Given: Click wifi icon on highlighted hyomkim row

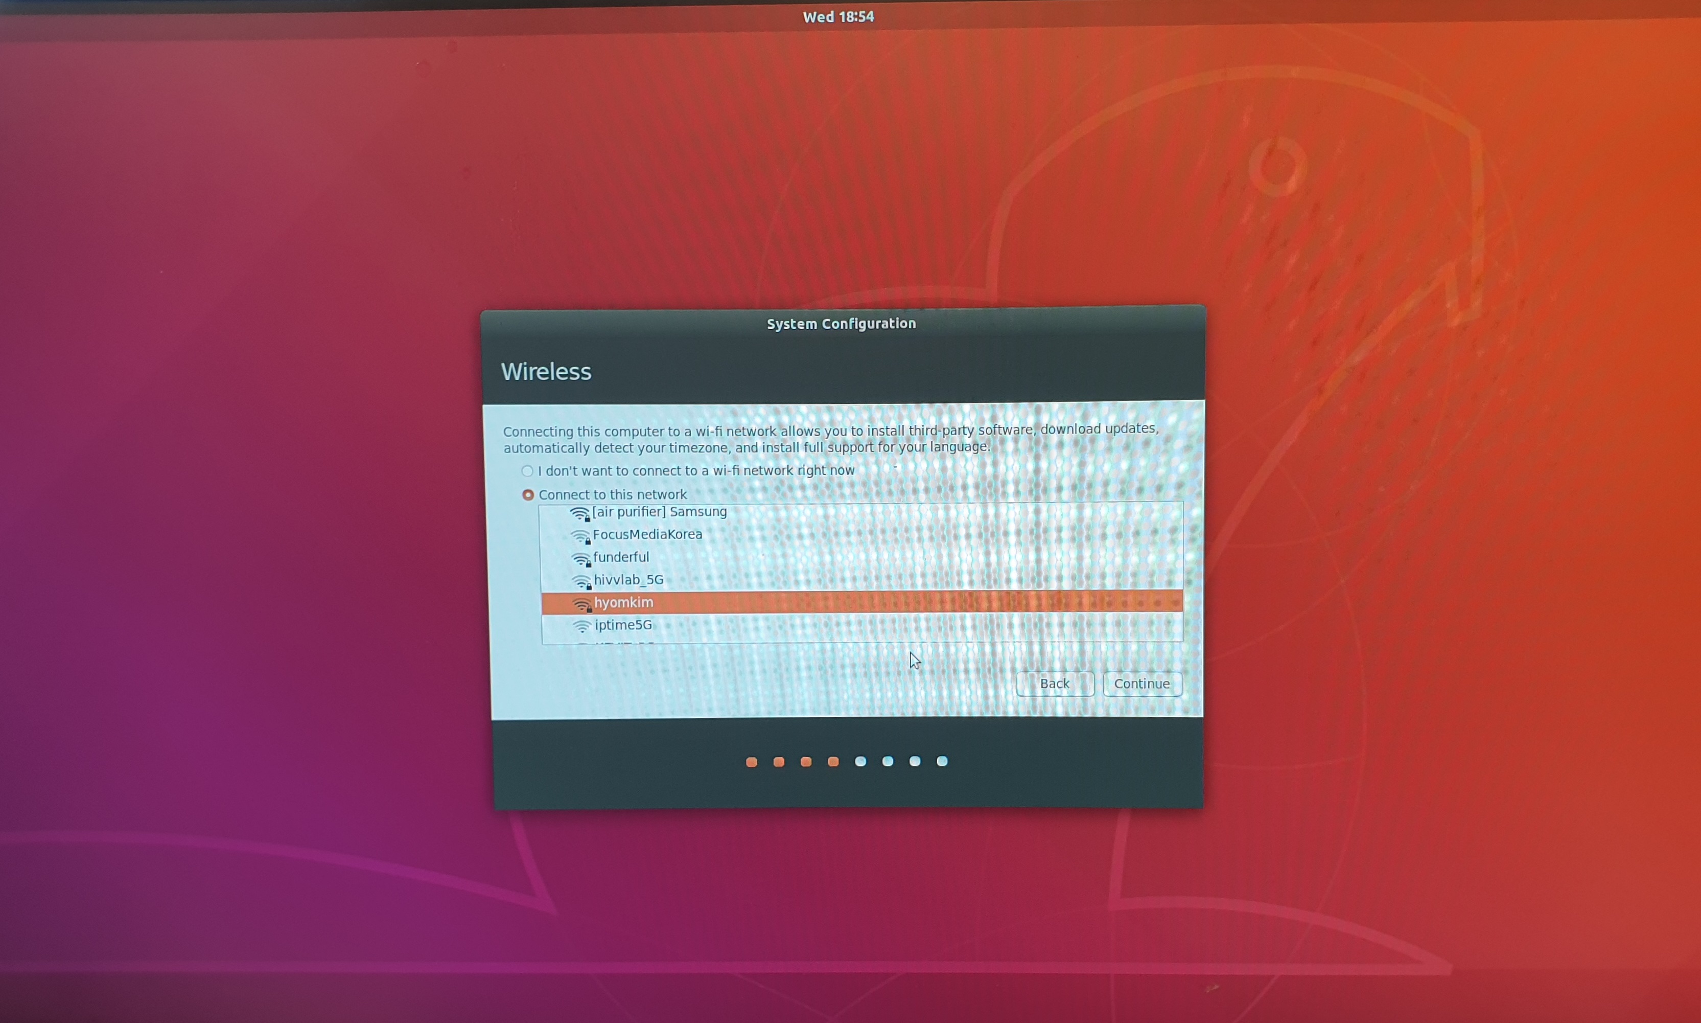Looking at the screenshot, I should (583, 605).
